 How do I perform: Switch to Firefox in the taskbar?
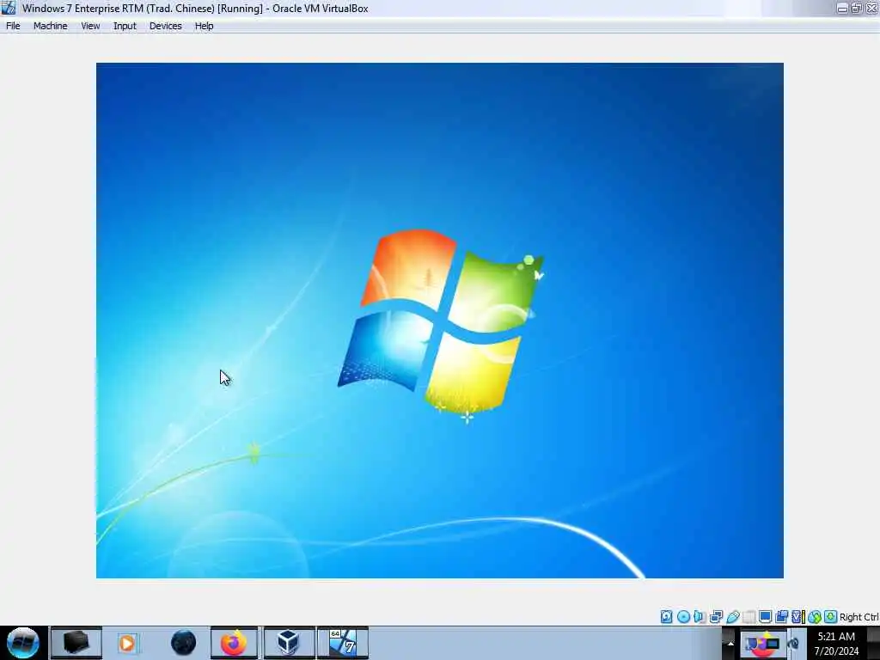click(x=234, y=643)
